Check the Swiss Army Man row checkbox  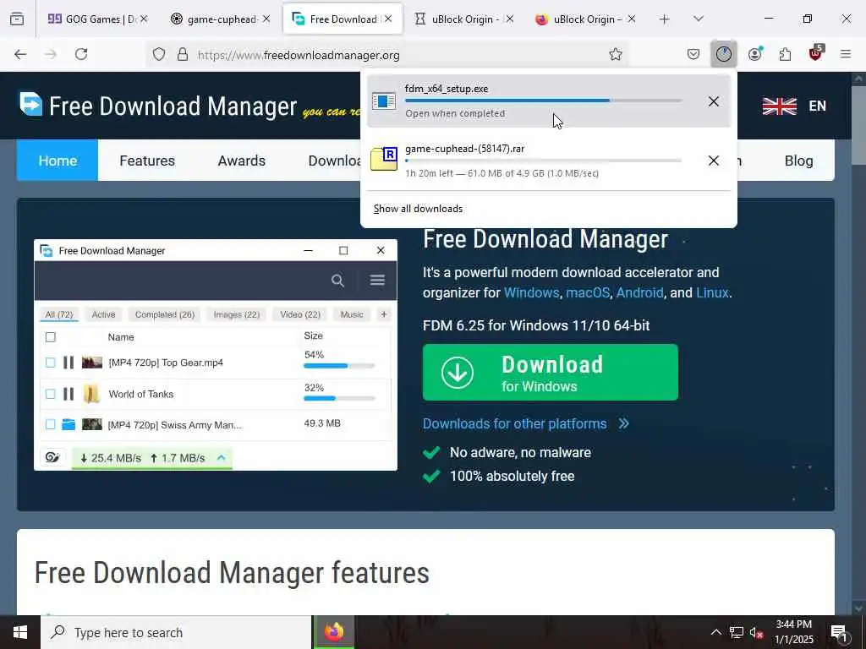pos(50,424)
